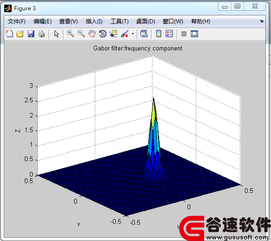Expand the brush color dropdown arrow
This screenshot has width=271, height=241.
coord(132,34)
